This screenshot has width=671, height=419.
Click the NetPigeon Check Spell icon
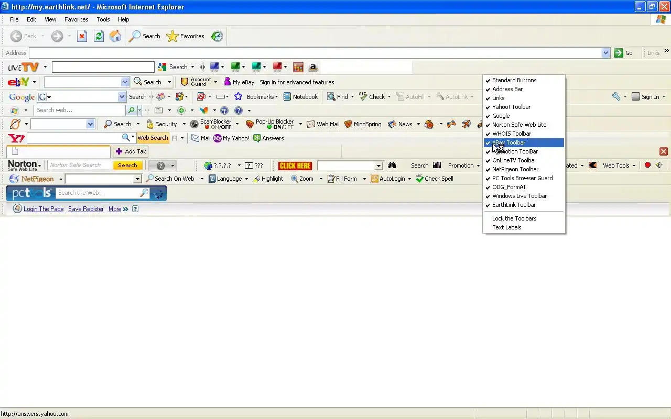[419, 179]
